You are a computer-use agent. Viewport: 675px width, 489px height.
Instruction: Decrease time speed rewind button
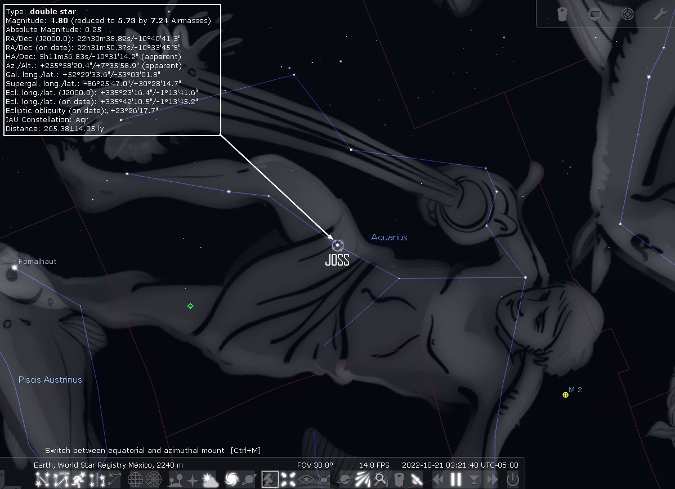click(438, 479)
